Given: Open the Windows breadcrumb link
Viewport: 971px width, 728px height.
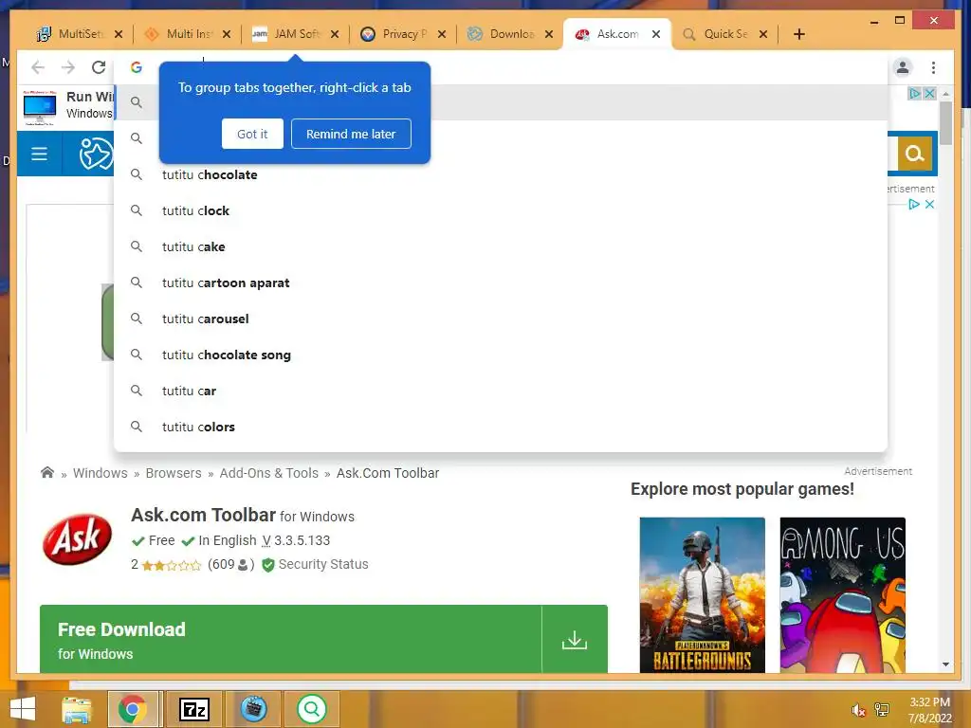Looking at the screenshot, I should [101, 473].
